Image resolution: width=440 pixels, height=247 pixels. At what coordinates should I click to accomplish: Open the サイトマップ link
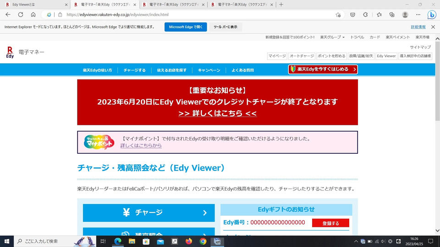click(420, 47)
